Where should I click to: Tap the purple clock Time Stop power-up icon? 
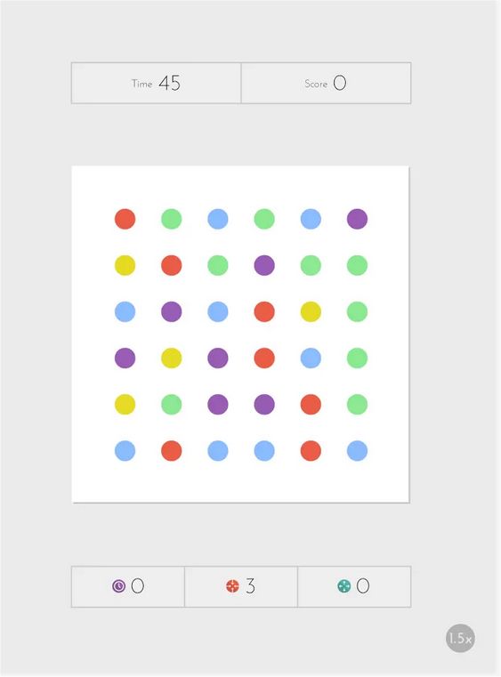(118, 586)
